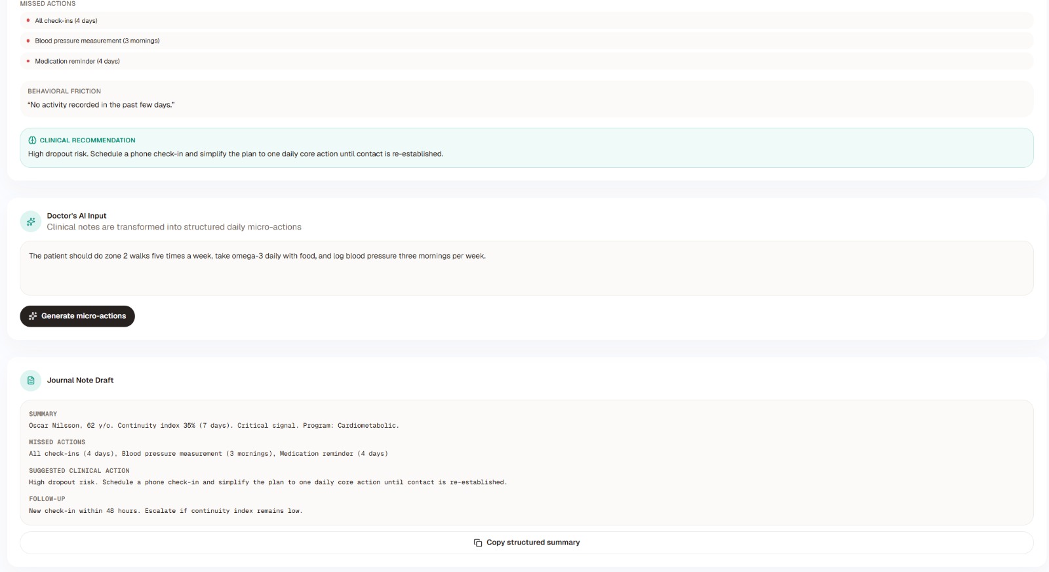
Task: Click the copy icon in Copy structured summary
Action: (478, 542)
